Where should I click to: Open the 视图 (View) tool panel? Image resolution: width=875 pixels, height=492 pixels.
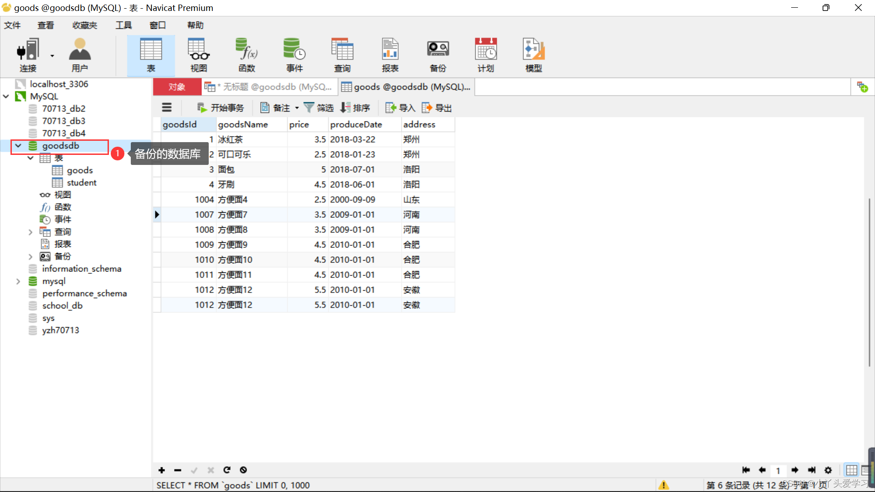[198, 53]
